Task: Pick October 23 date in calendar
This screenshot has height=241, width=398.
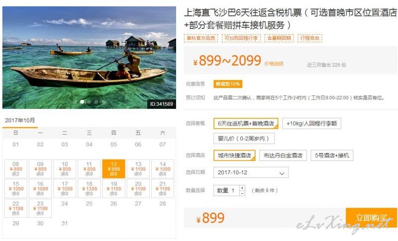Action: click(40, 208)
